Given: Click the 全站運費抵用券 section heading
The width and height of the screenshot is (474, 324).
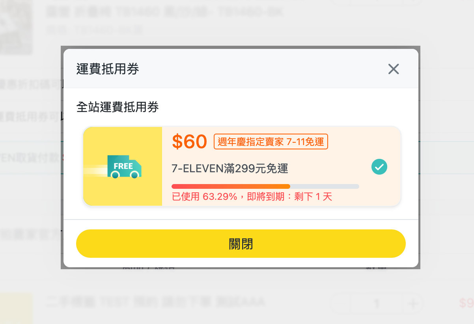Looking at the screenshot, I should click(118, 107).
